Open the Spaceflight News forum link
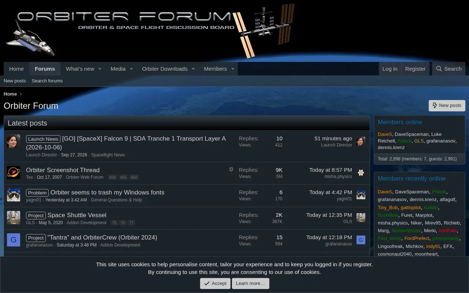 pyautogui.click(x=108, y=155)
